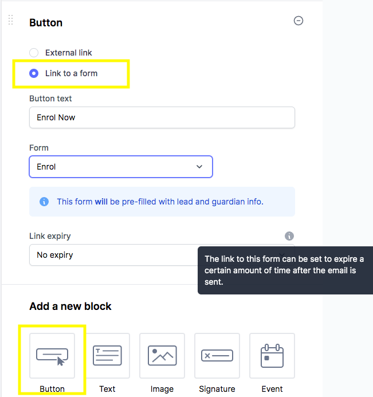Click the info icon next to Link expiry
The image size is (373, 397).
pos(289,236)
